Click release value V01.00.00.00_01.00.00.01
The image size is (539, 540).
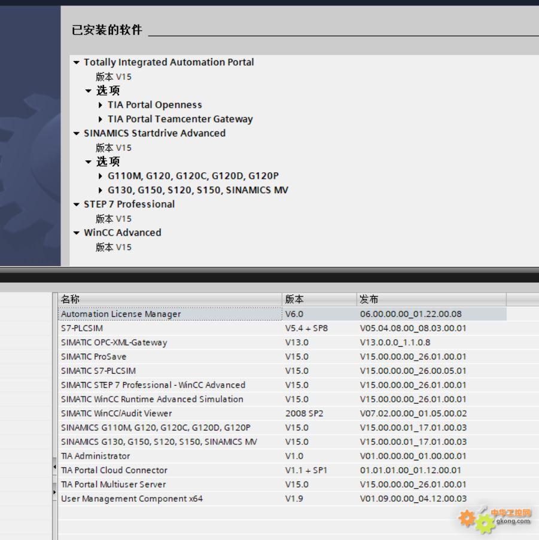(413, 456)
